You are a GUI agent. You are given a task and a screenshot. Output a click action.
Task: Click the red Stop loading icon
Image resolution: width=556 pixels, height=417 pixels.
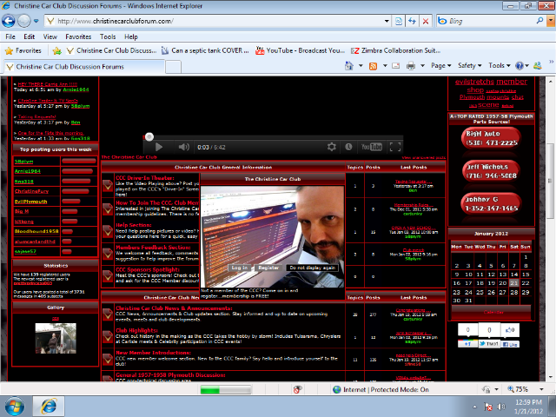pos(426,21)
